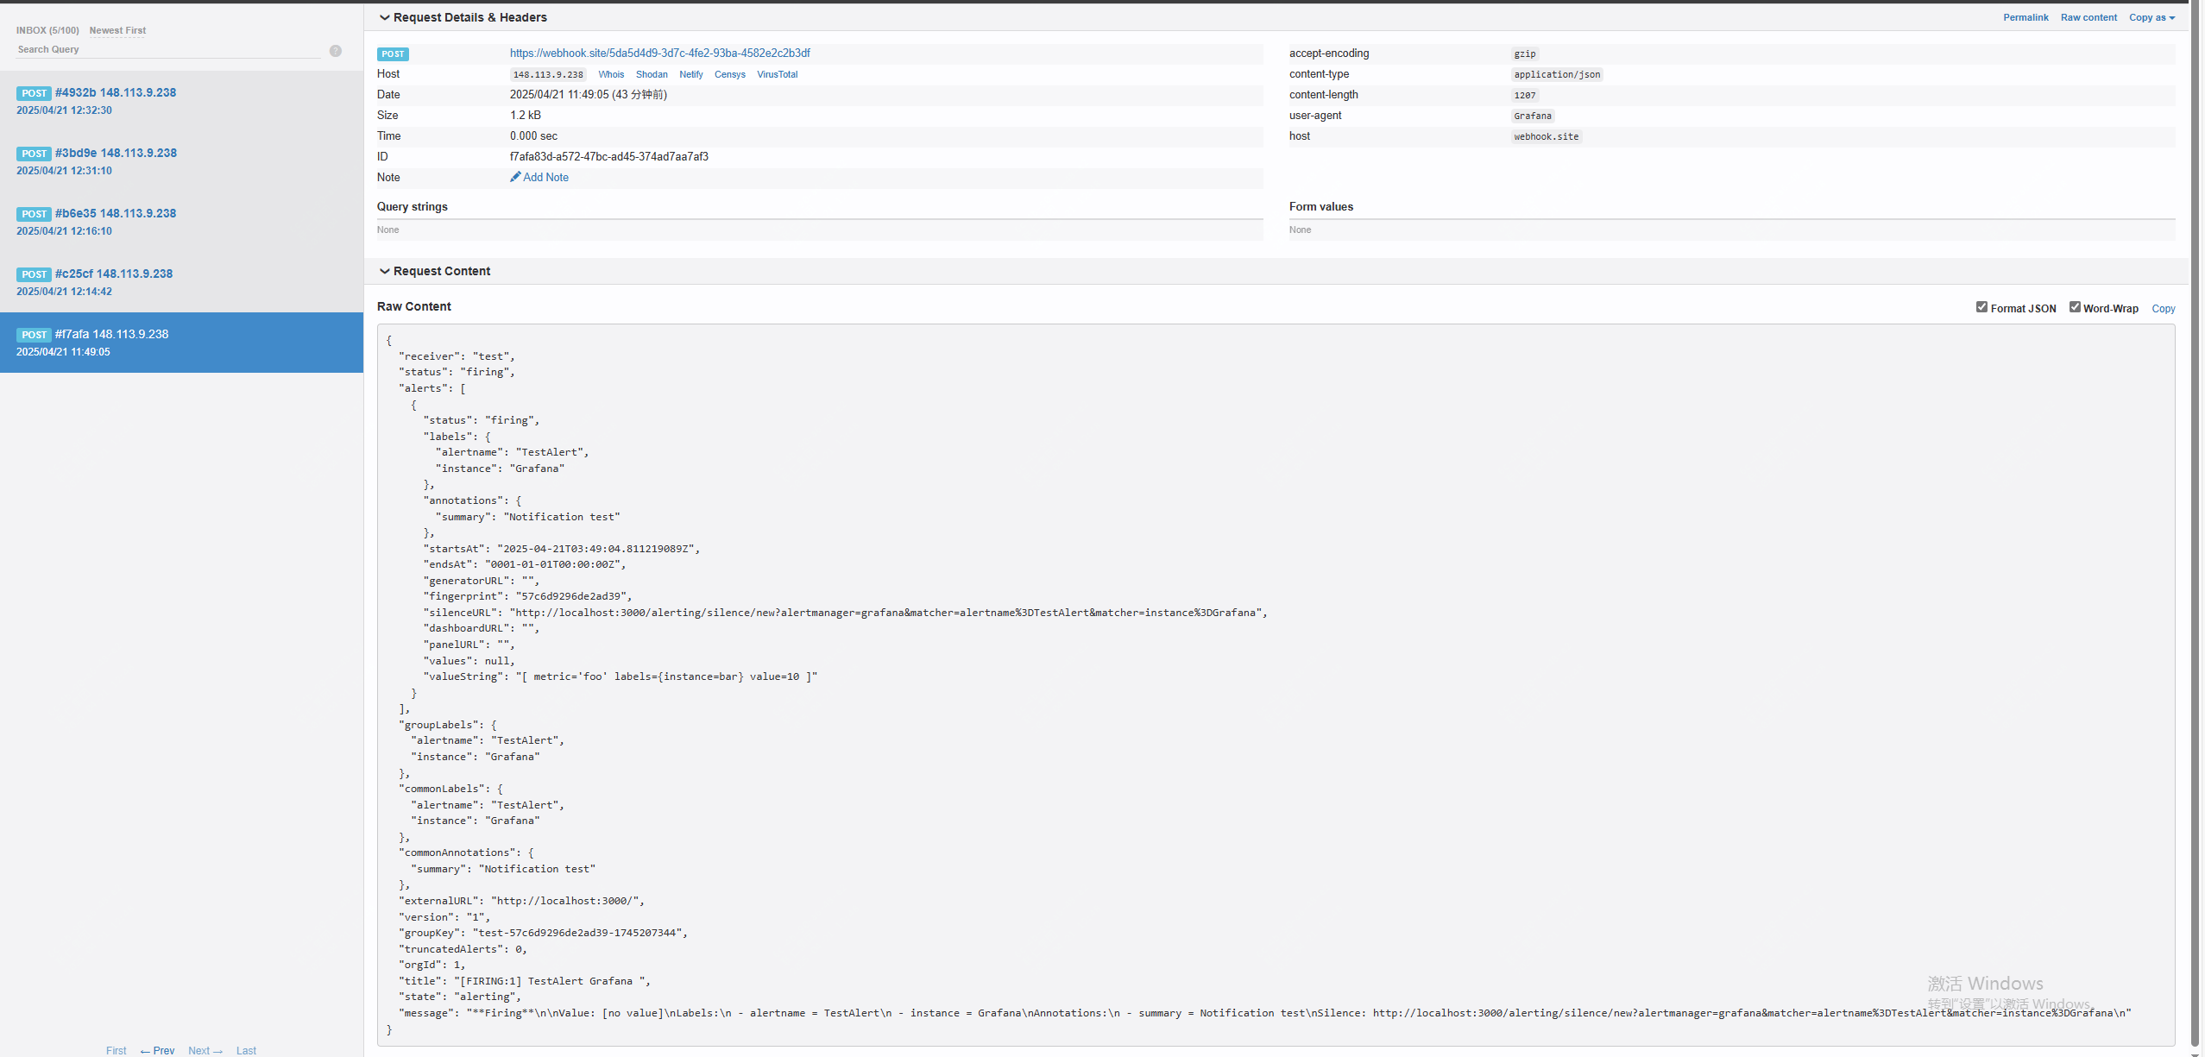Open the Raw content link
The image size is (2205, 1057).
click(x=2088, y=17)
